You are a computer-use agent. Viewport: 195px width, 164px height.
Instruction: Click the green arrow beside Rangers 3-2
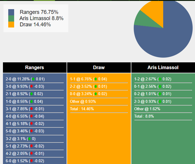tap(29, 139)
